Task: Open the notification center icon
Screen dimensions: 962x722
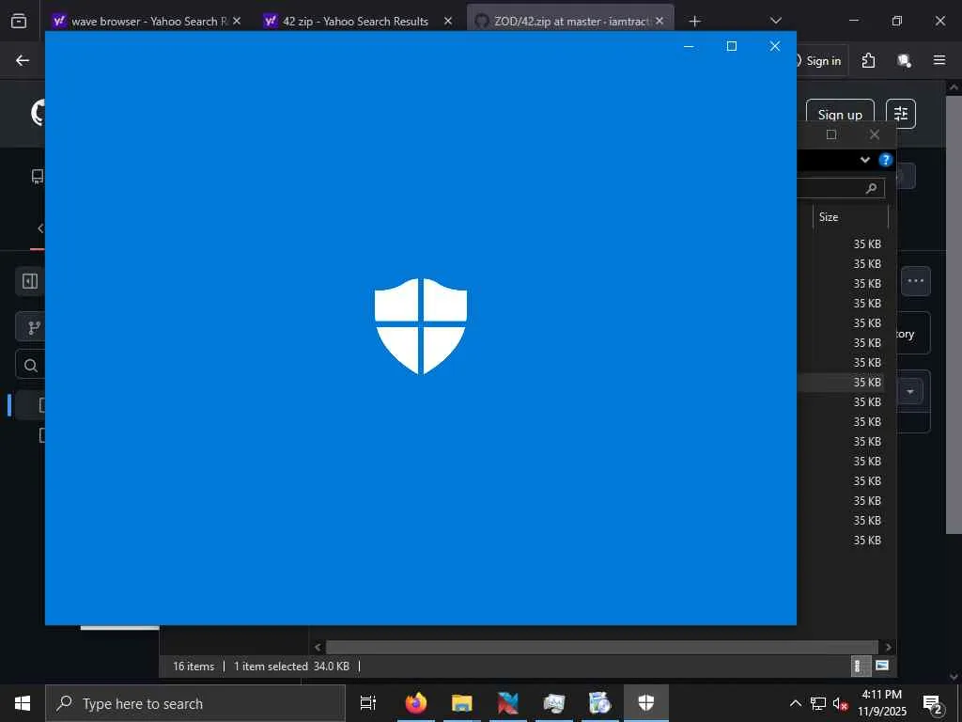Action: click(933, 704)
